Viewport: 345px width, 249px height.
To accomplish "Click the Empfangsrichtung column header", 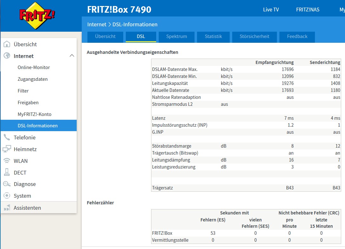I will [274, 62].
